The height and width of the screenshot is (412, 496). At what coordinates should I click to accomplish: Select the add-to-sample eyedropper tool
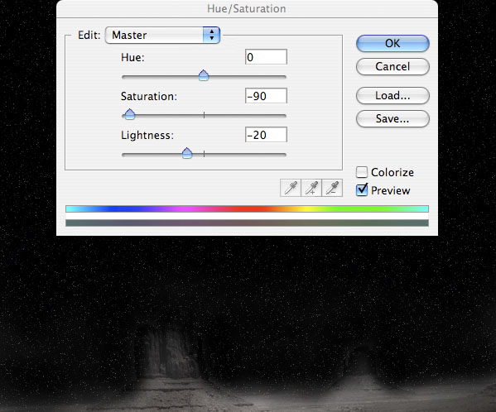tap(311, 188)
